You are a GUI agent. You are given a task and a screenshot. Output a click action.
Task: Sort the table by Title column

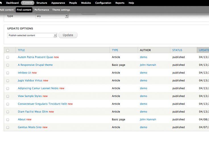click(x=21, y=50)
